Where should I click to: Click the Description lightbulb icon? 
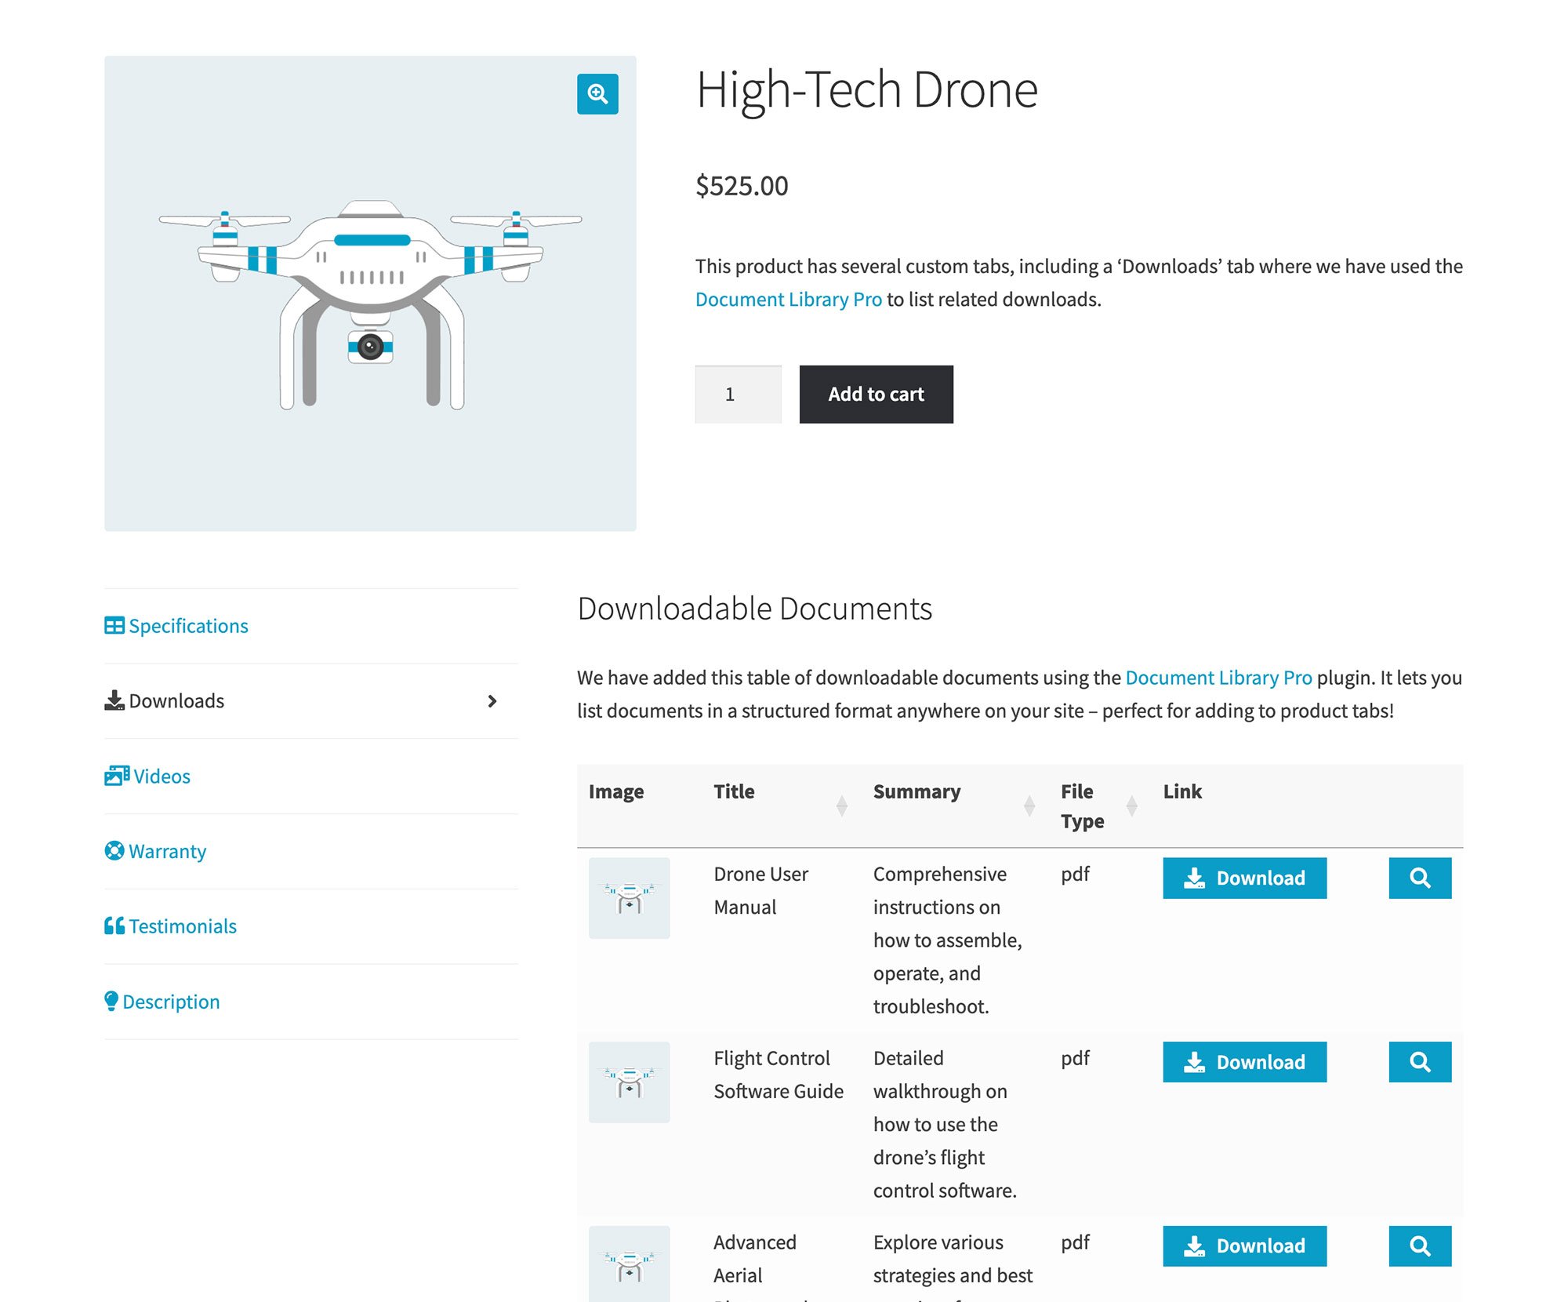click(111, 1000)
